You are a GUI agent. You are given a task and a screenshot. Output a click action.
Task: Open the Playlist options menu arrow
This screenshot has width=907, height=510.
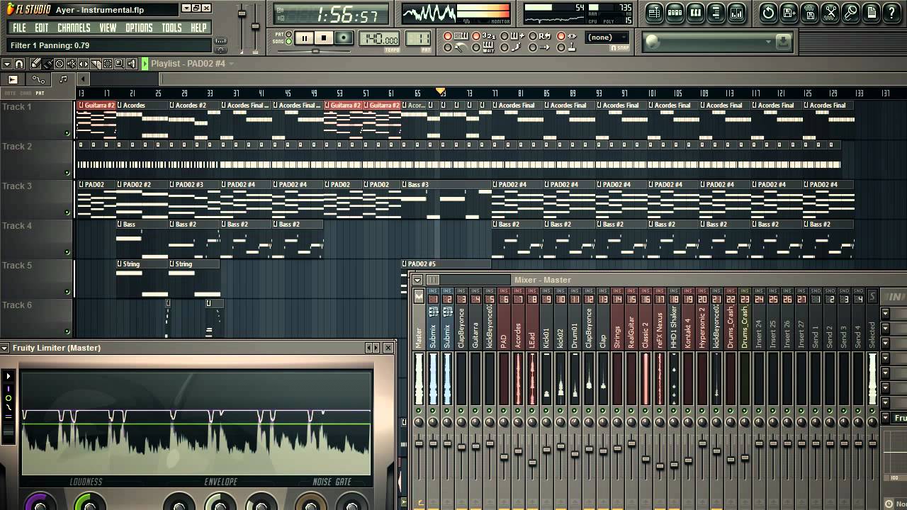click(x=6, y=64)
